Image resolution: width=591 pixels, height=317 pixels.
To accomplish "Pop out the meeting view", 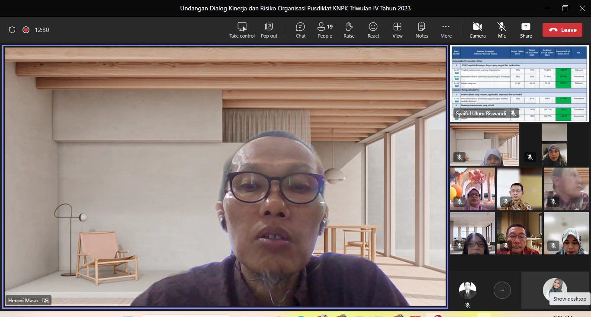I will 269,30.
